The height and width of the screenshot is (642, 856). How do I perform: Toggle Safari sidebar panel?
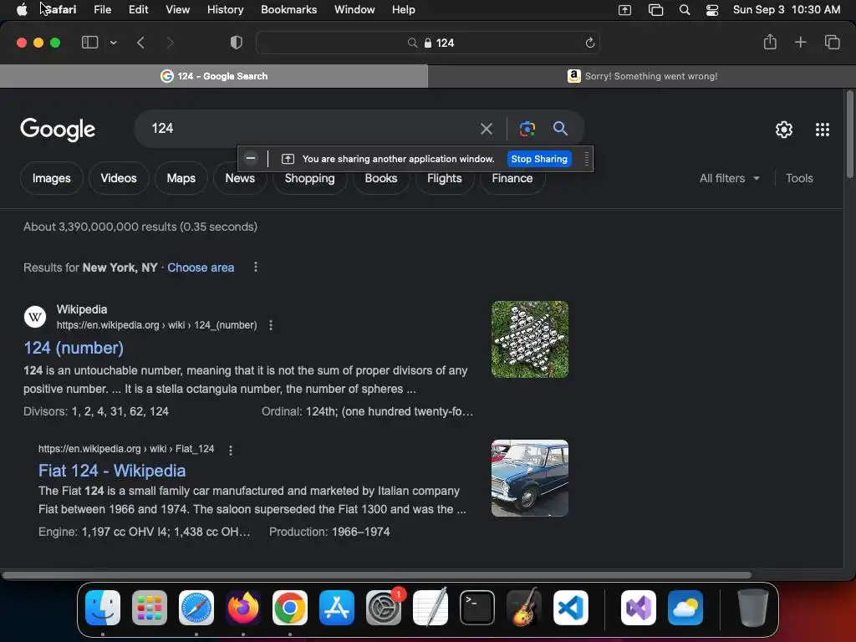89,43
